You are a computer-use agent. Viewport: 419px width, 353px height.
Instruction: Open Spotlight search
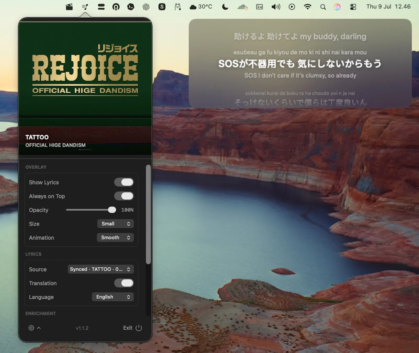coord(323,7)
